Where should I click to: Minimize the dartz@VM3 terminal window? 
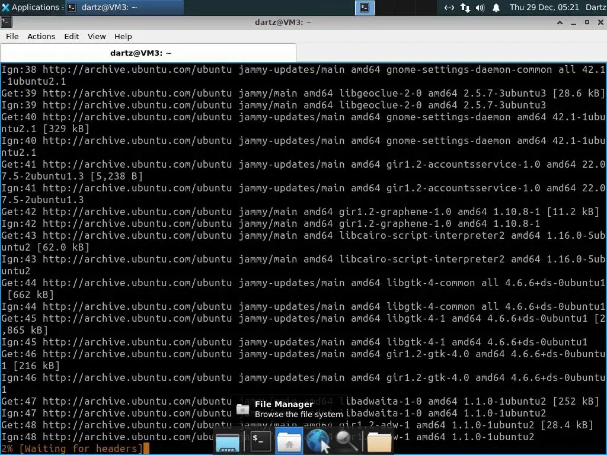click(573, 23)
